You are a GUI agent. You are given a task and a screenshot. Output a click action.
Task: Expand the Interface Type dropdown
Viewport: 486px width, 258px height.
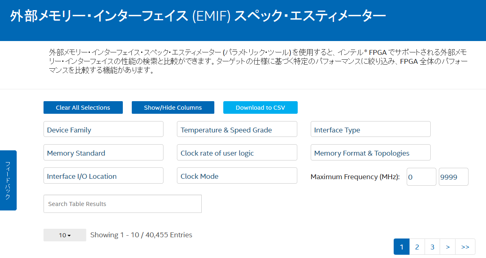point(370,129)
